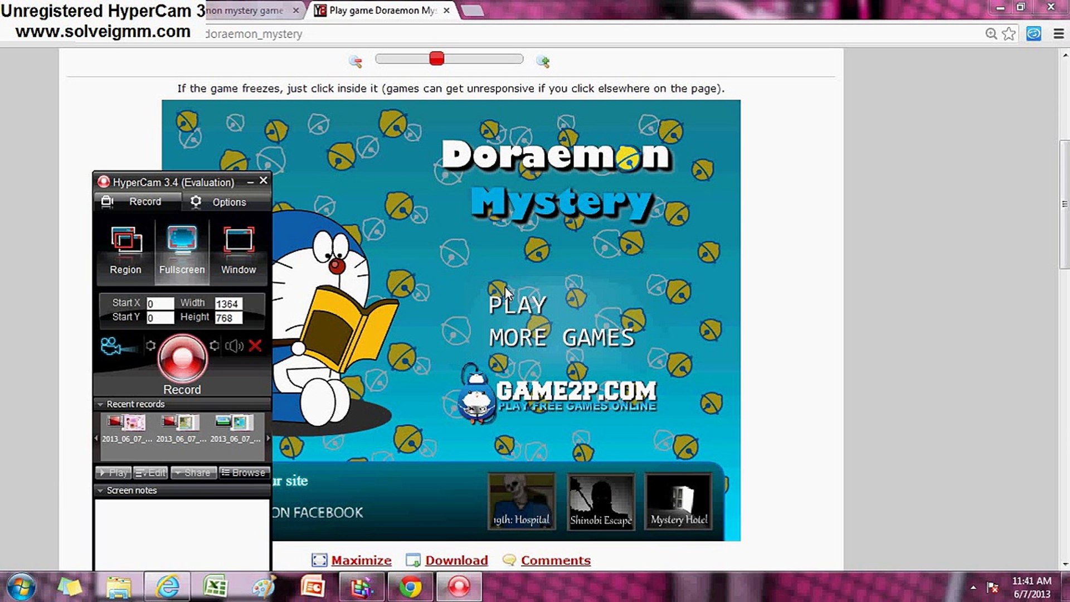The width and height of the screenshot is (1070, 602).
Task: Open Google Chrome from the taskbar
Action: 410,587
